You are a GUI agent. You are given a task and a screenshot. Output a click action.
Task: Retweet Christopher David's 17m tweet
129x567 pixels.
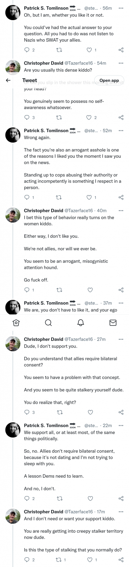[x=60, y=560]
